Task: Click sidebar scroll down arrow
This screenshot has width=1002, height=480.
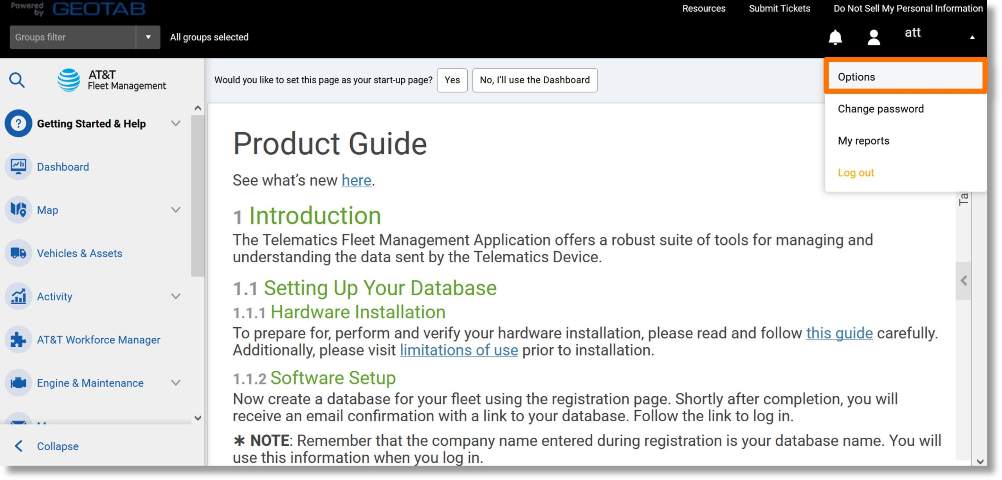Action: (198, 418)
